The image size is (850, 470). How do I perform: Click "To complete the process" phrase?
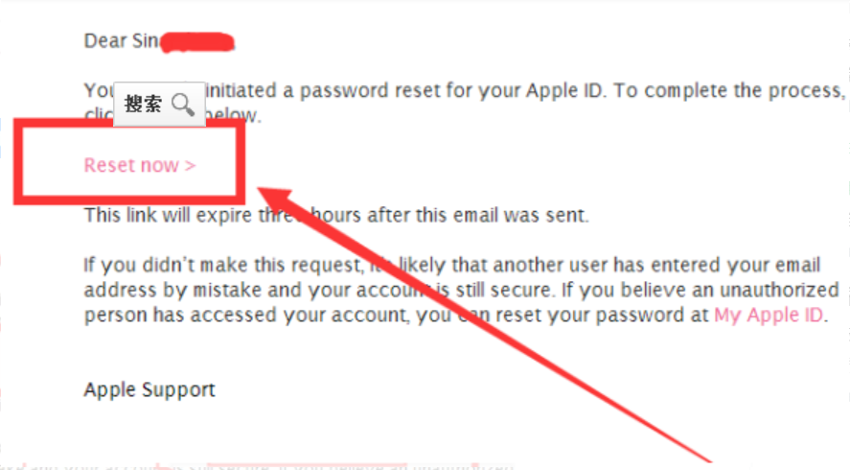(730, 91)
